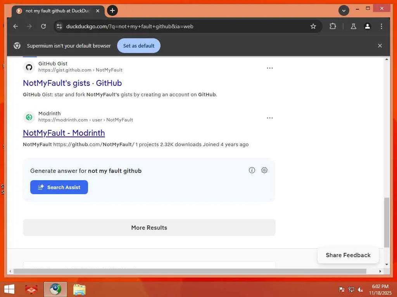Click the Search Assist button
This screenshot has width=397, height=297.
[x=59, y=187]
